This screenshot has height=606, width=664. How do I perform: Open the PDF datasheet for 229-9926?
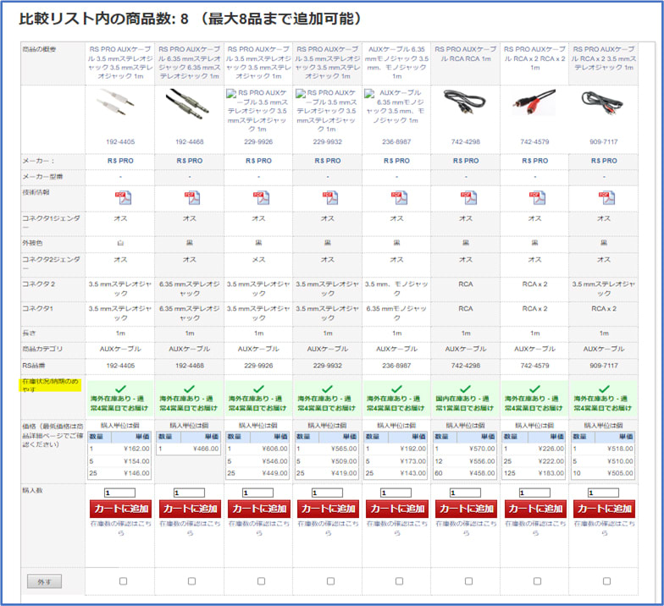(261, 198)
